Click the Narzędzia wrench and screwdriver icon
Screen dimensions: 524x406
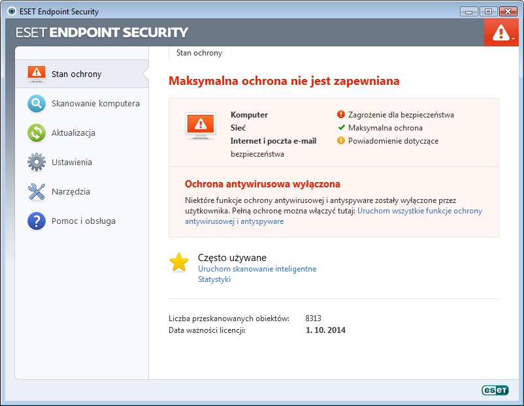point(37,192)
